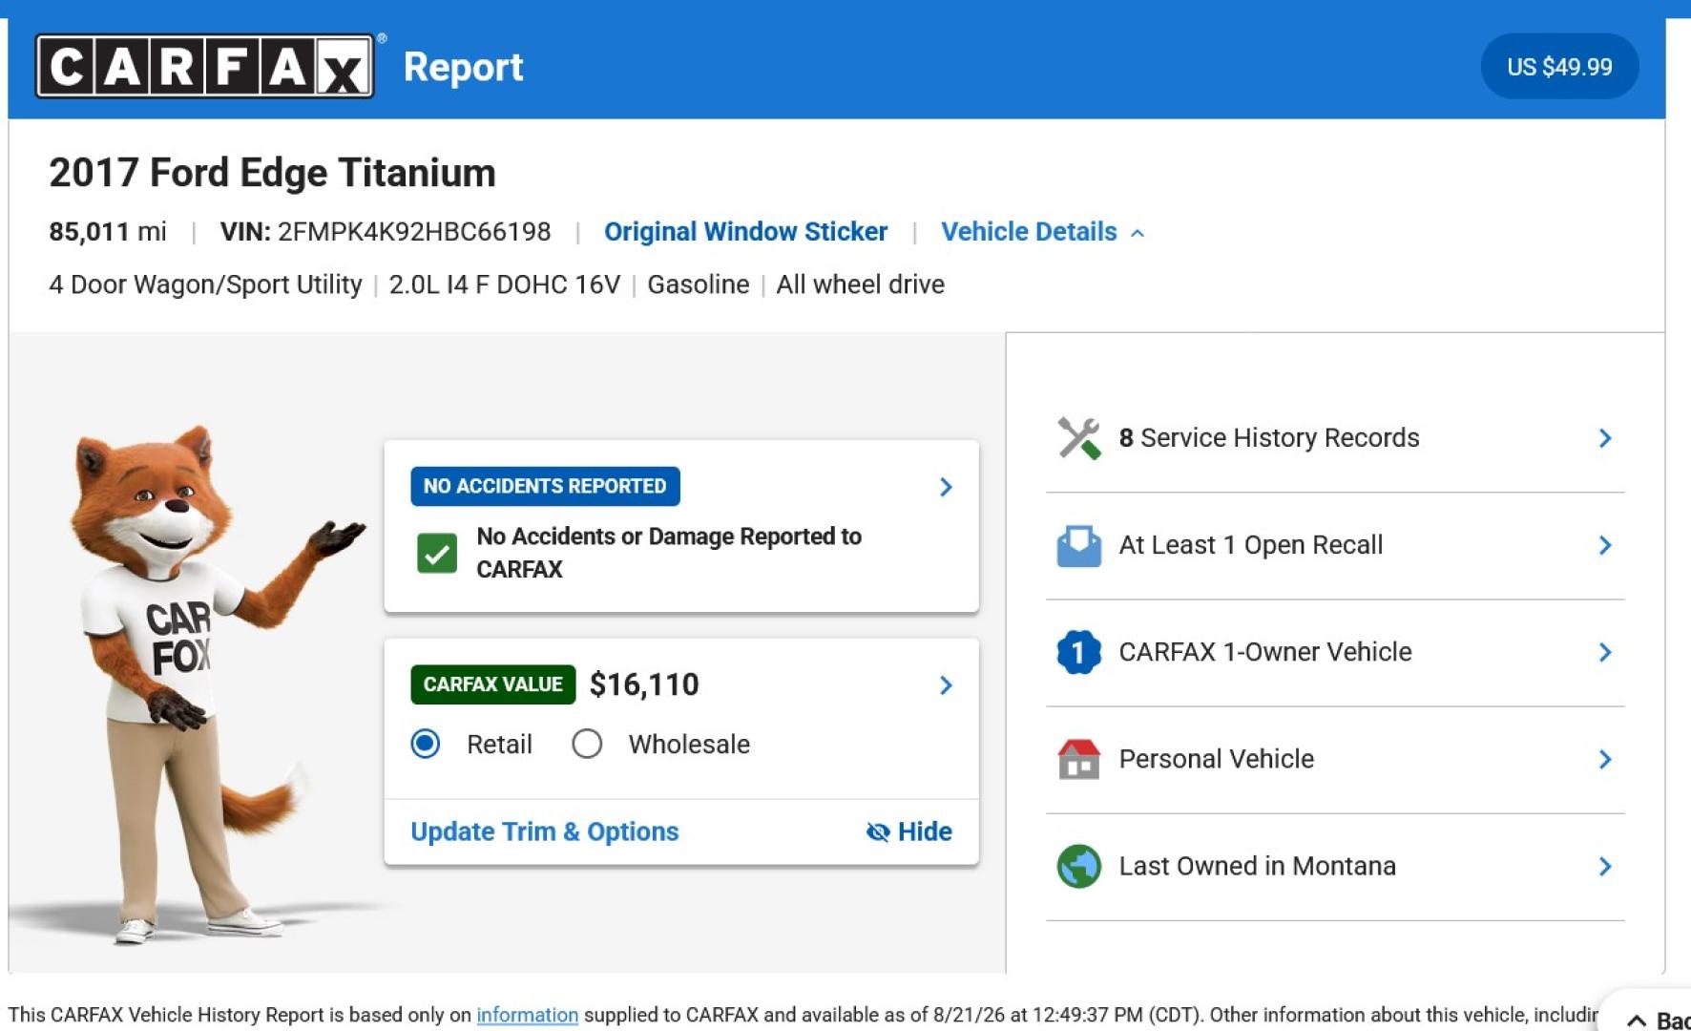
Task: Click the All wheel drive text
Action: point(860,284)
